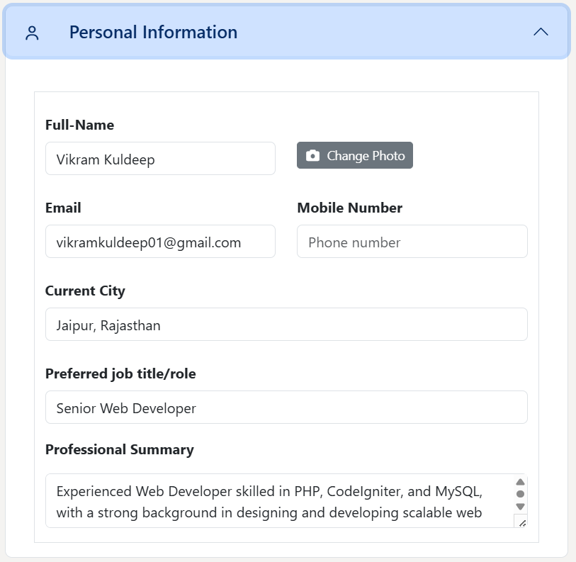Click the textarea resize handle
Viewport: 576px width, 562px height.
tap(522, 523)
